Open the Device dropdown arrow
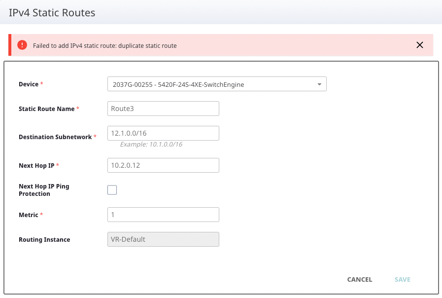The width and height of the screenshot is (442, 298). (x=319, y=84)
